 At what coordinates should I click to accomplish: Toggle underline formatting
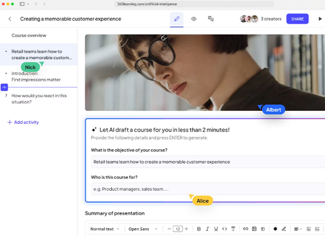coord(216,229)
